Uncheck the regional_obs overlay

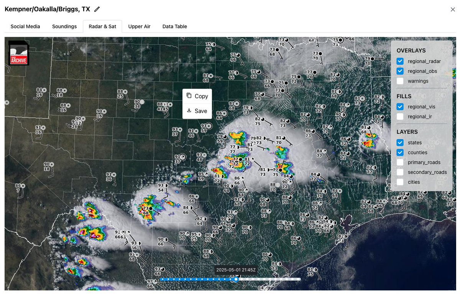[x=400, y=71]
